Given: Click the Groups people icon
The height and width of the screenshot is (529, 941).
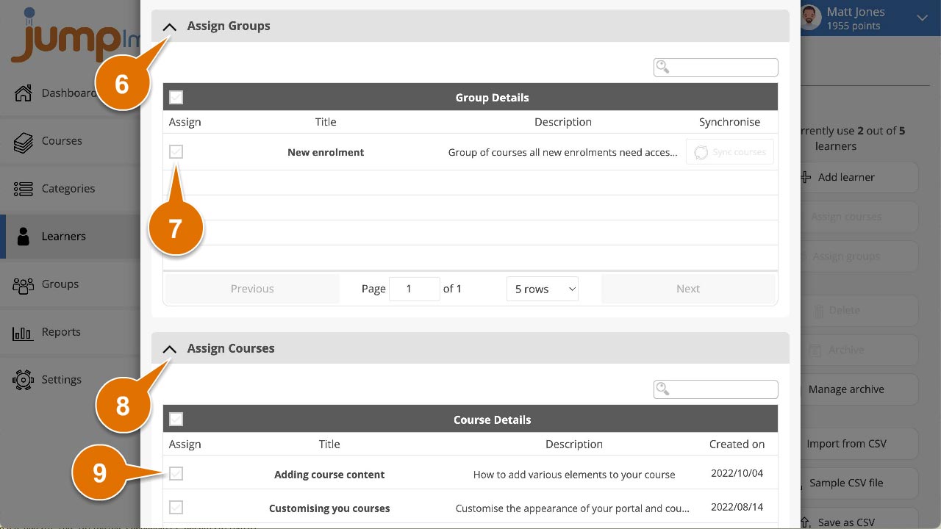Looking at the screenshot, I should 24,284.
